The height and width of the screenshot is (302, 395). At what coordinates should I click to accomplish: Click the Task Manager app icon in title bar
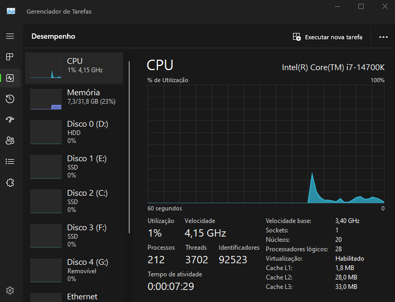(x=11, y=11)
